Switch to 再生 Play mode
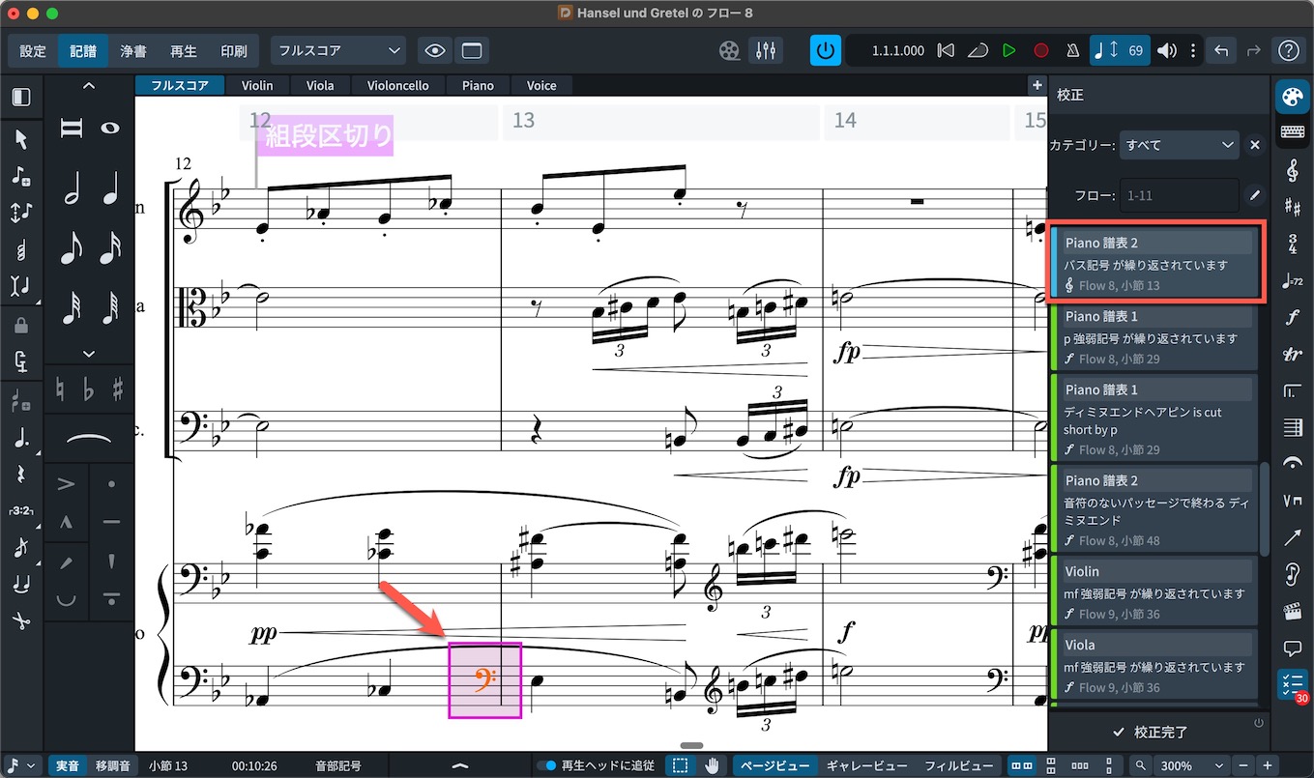Viewport: 1314px width, 778px height. coord(184,51)
